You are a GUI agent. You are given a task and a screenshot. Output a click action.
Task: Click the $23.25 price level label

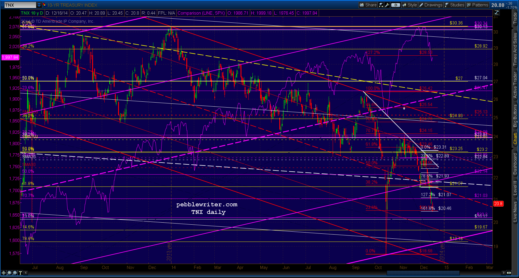point(456,148)
